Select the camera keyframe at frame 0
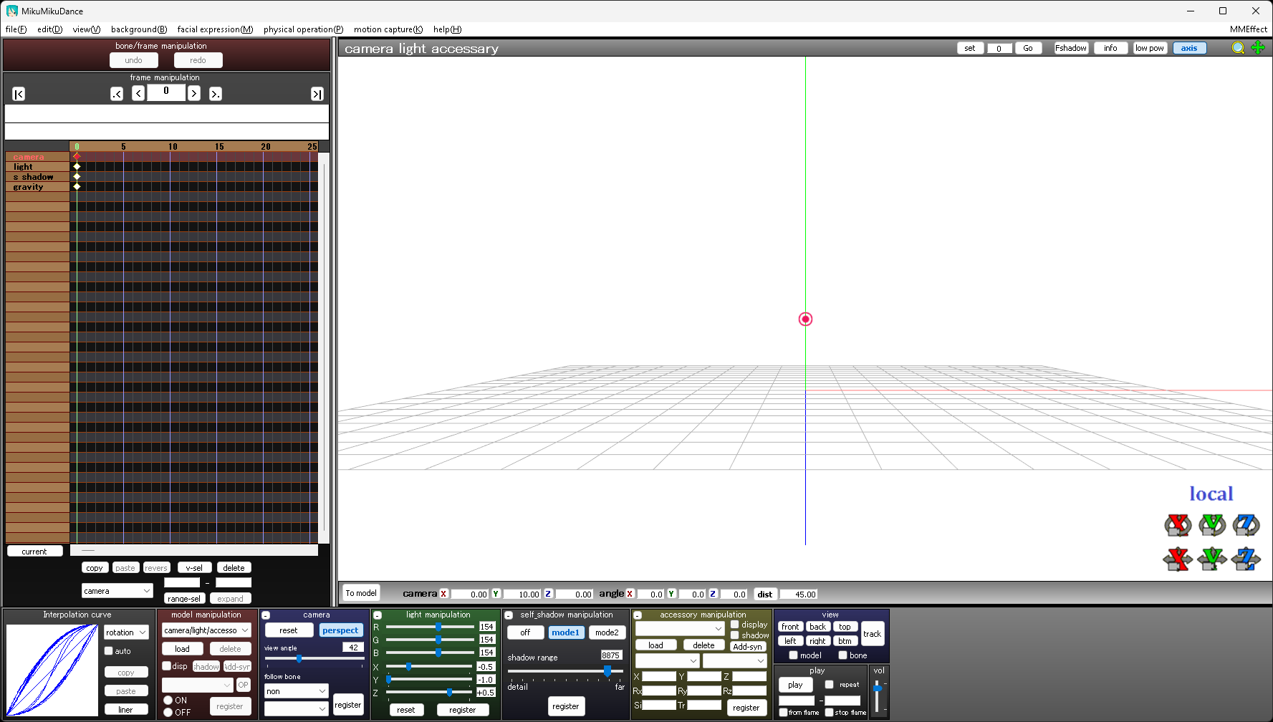This screenshot has width=1273, height=722. coord(77,157)
